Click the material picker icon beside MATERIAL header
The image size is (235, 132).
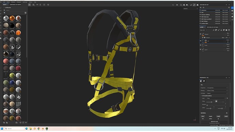pos(226,113)
